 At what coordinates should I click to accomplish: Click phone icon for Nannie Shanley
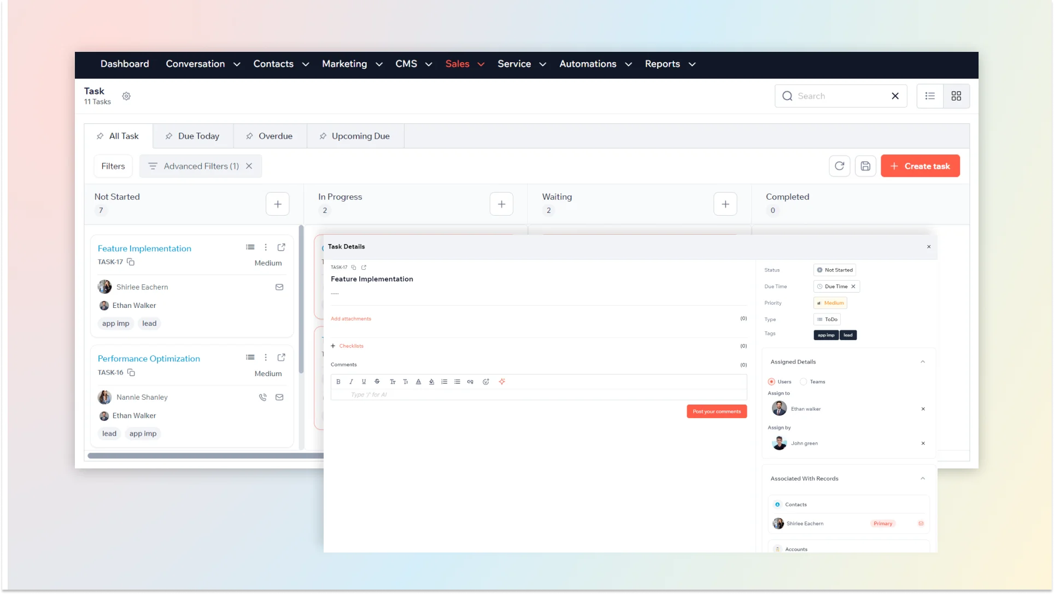263,397
